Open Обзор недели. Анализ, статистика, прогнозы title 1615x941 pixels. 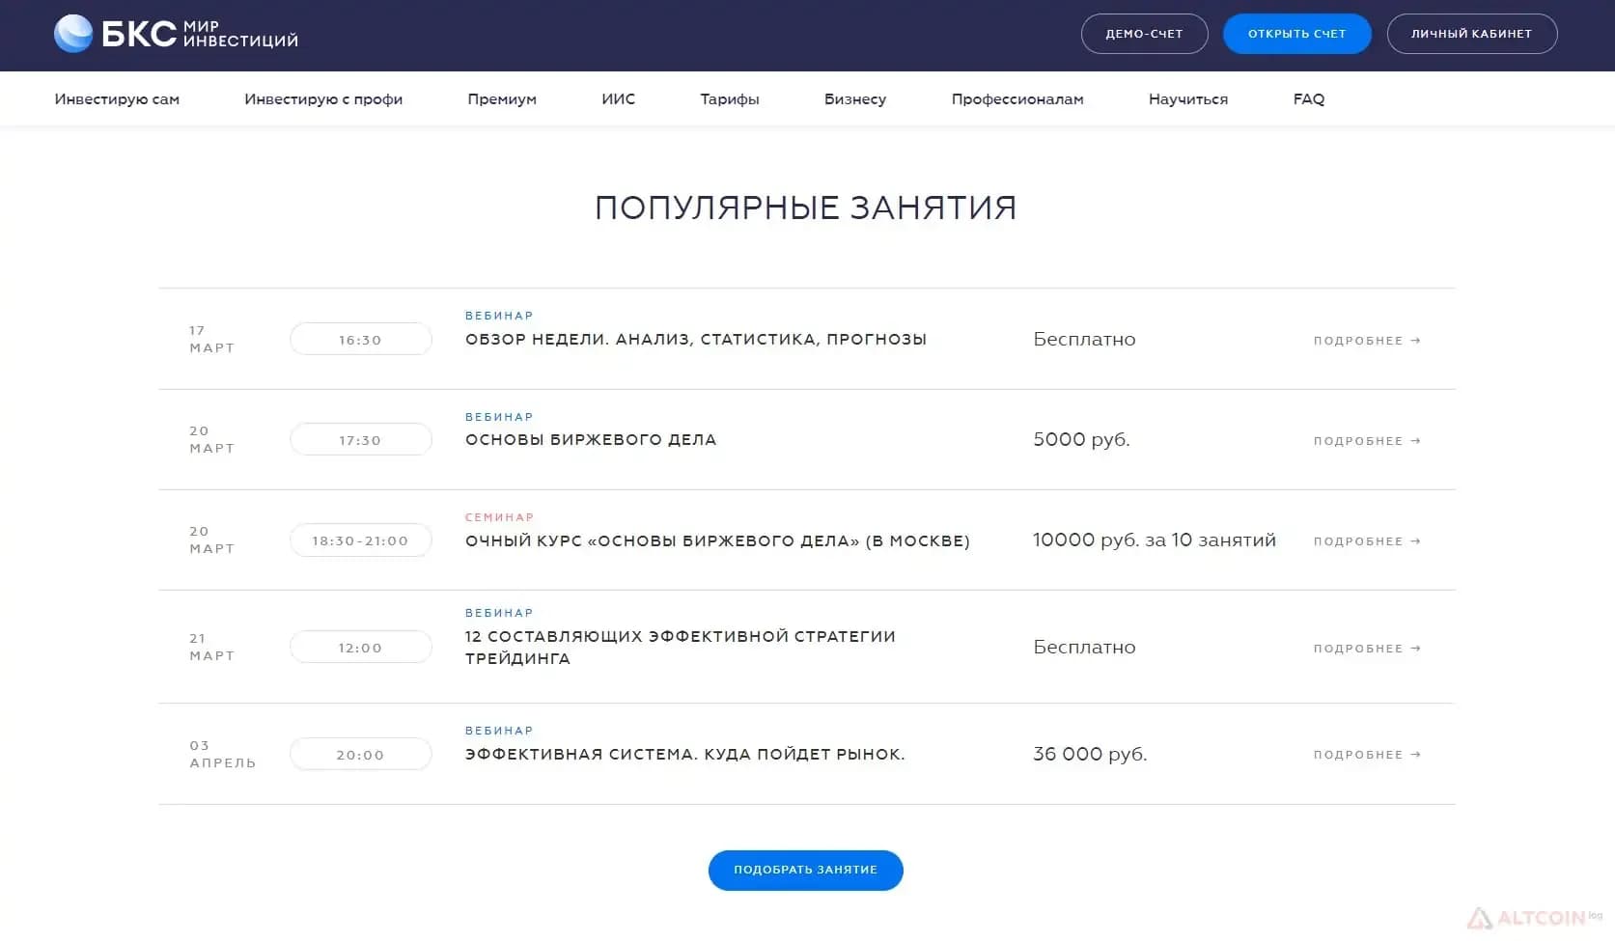point(696,340)
